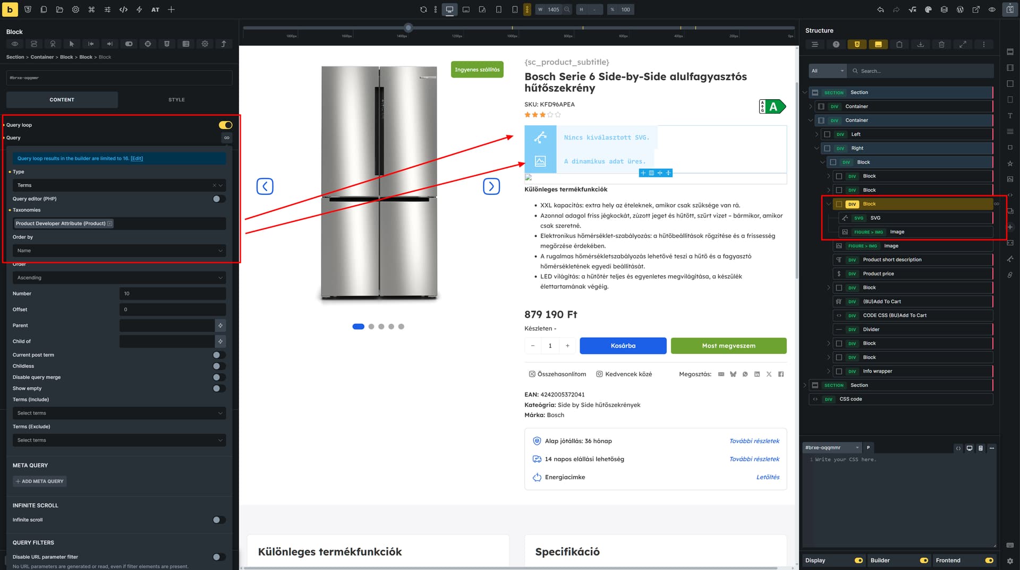Open the layers stack icon

944,10
